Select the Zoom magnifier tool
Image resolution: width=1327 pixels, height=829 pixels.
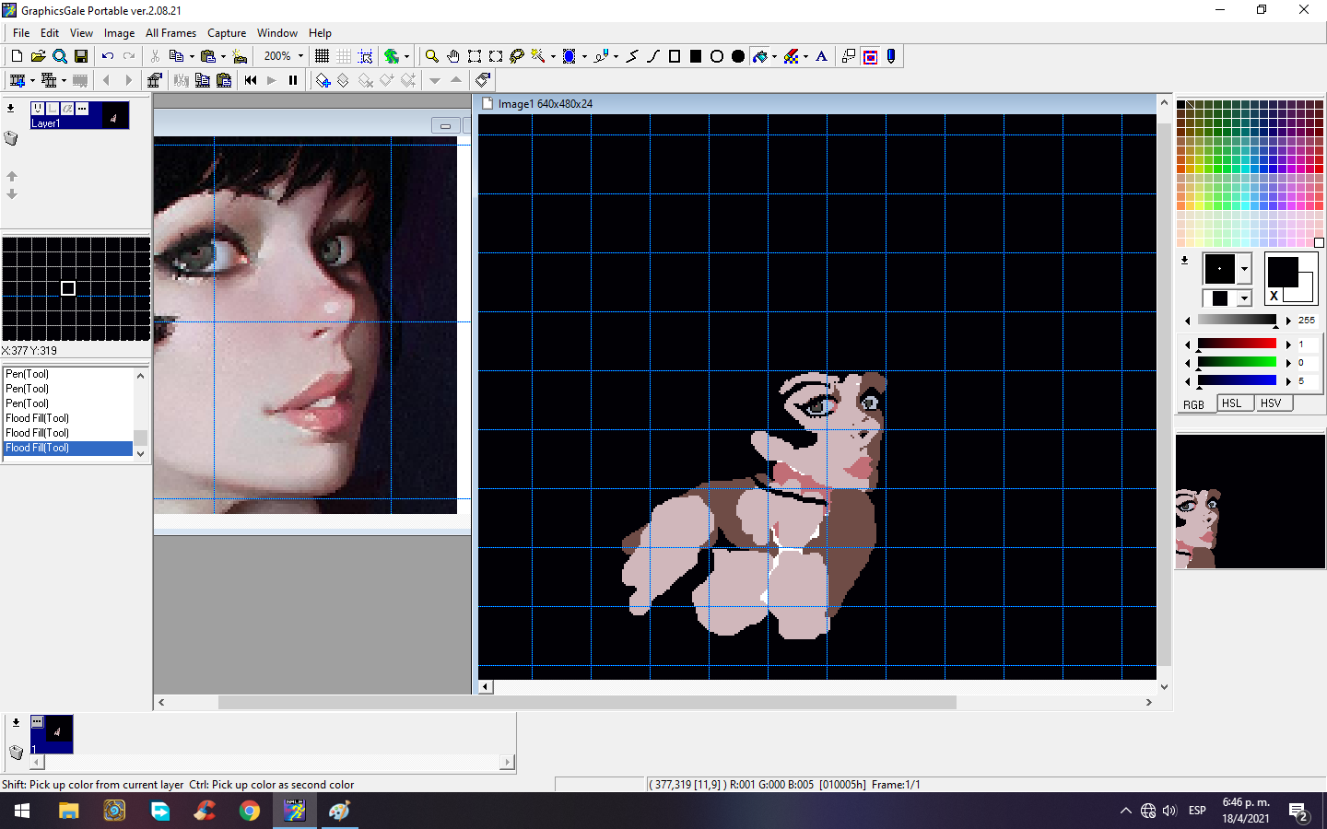point(431,56)
